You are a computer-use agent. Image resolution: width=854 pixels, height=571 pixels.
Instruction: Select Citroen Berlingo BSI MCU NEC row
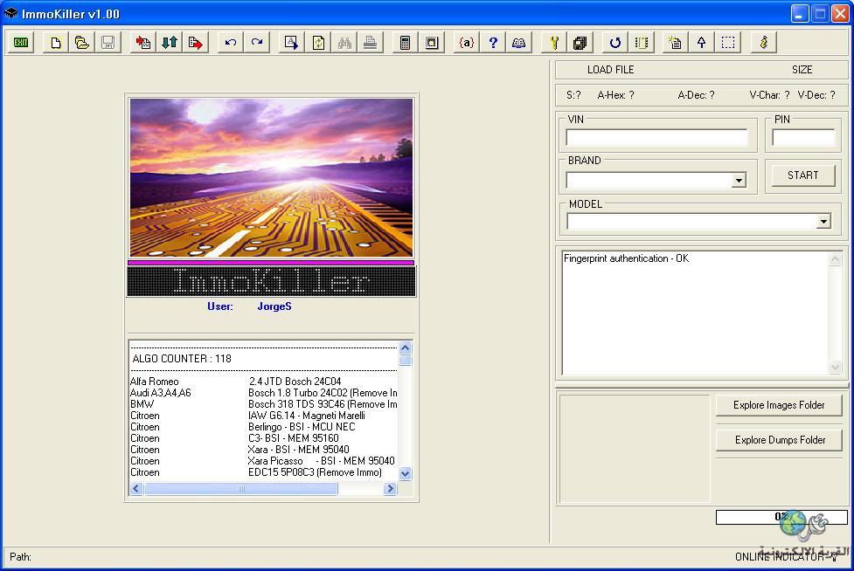264,427
